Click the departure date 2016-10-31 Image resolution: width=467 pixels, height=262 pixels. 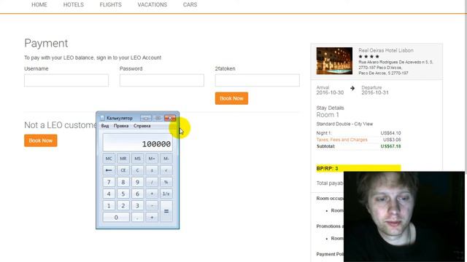[x=375, y=92]
